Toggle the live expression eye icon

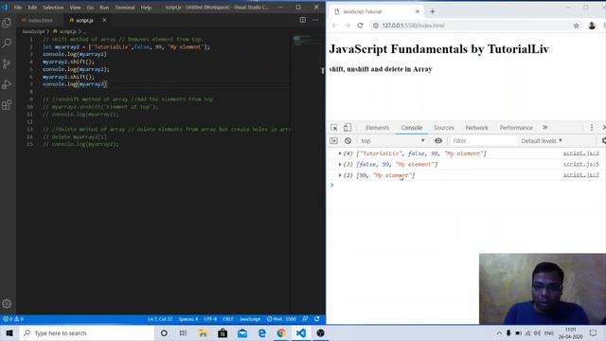438,141
